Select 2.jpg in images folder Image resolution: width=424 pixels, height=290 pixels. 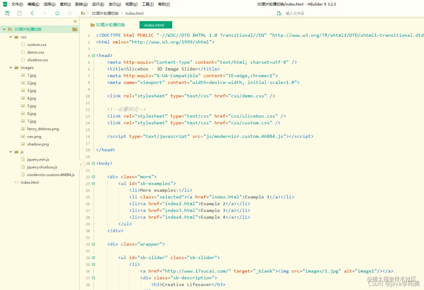click(32, 83)
